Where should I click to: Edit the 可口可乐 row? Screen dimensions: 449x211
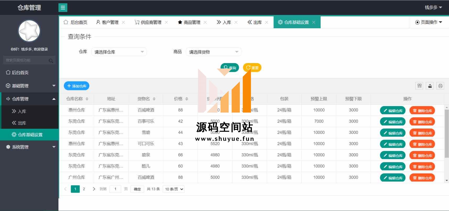[393, 144]
